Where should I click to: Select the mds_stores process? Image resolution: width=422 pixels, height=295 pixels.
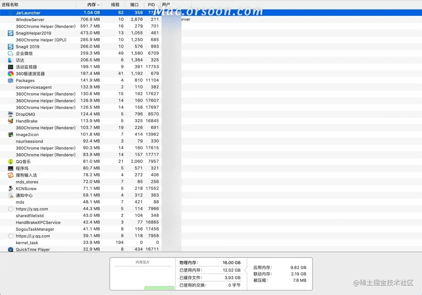coord(211,182)
